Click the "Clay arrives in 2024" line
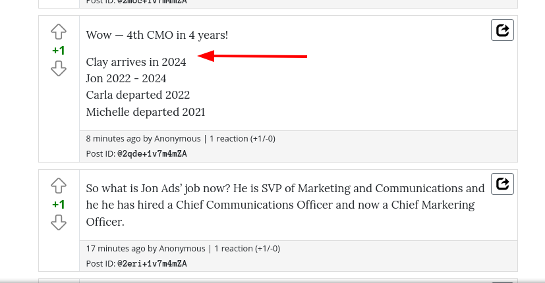Viewport: 545px width, 283px height. click(x=136, y=62)
